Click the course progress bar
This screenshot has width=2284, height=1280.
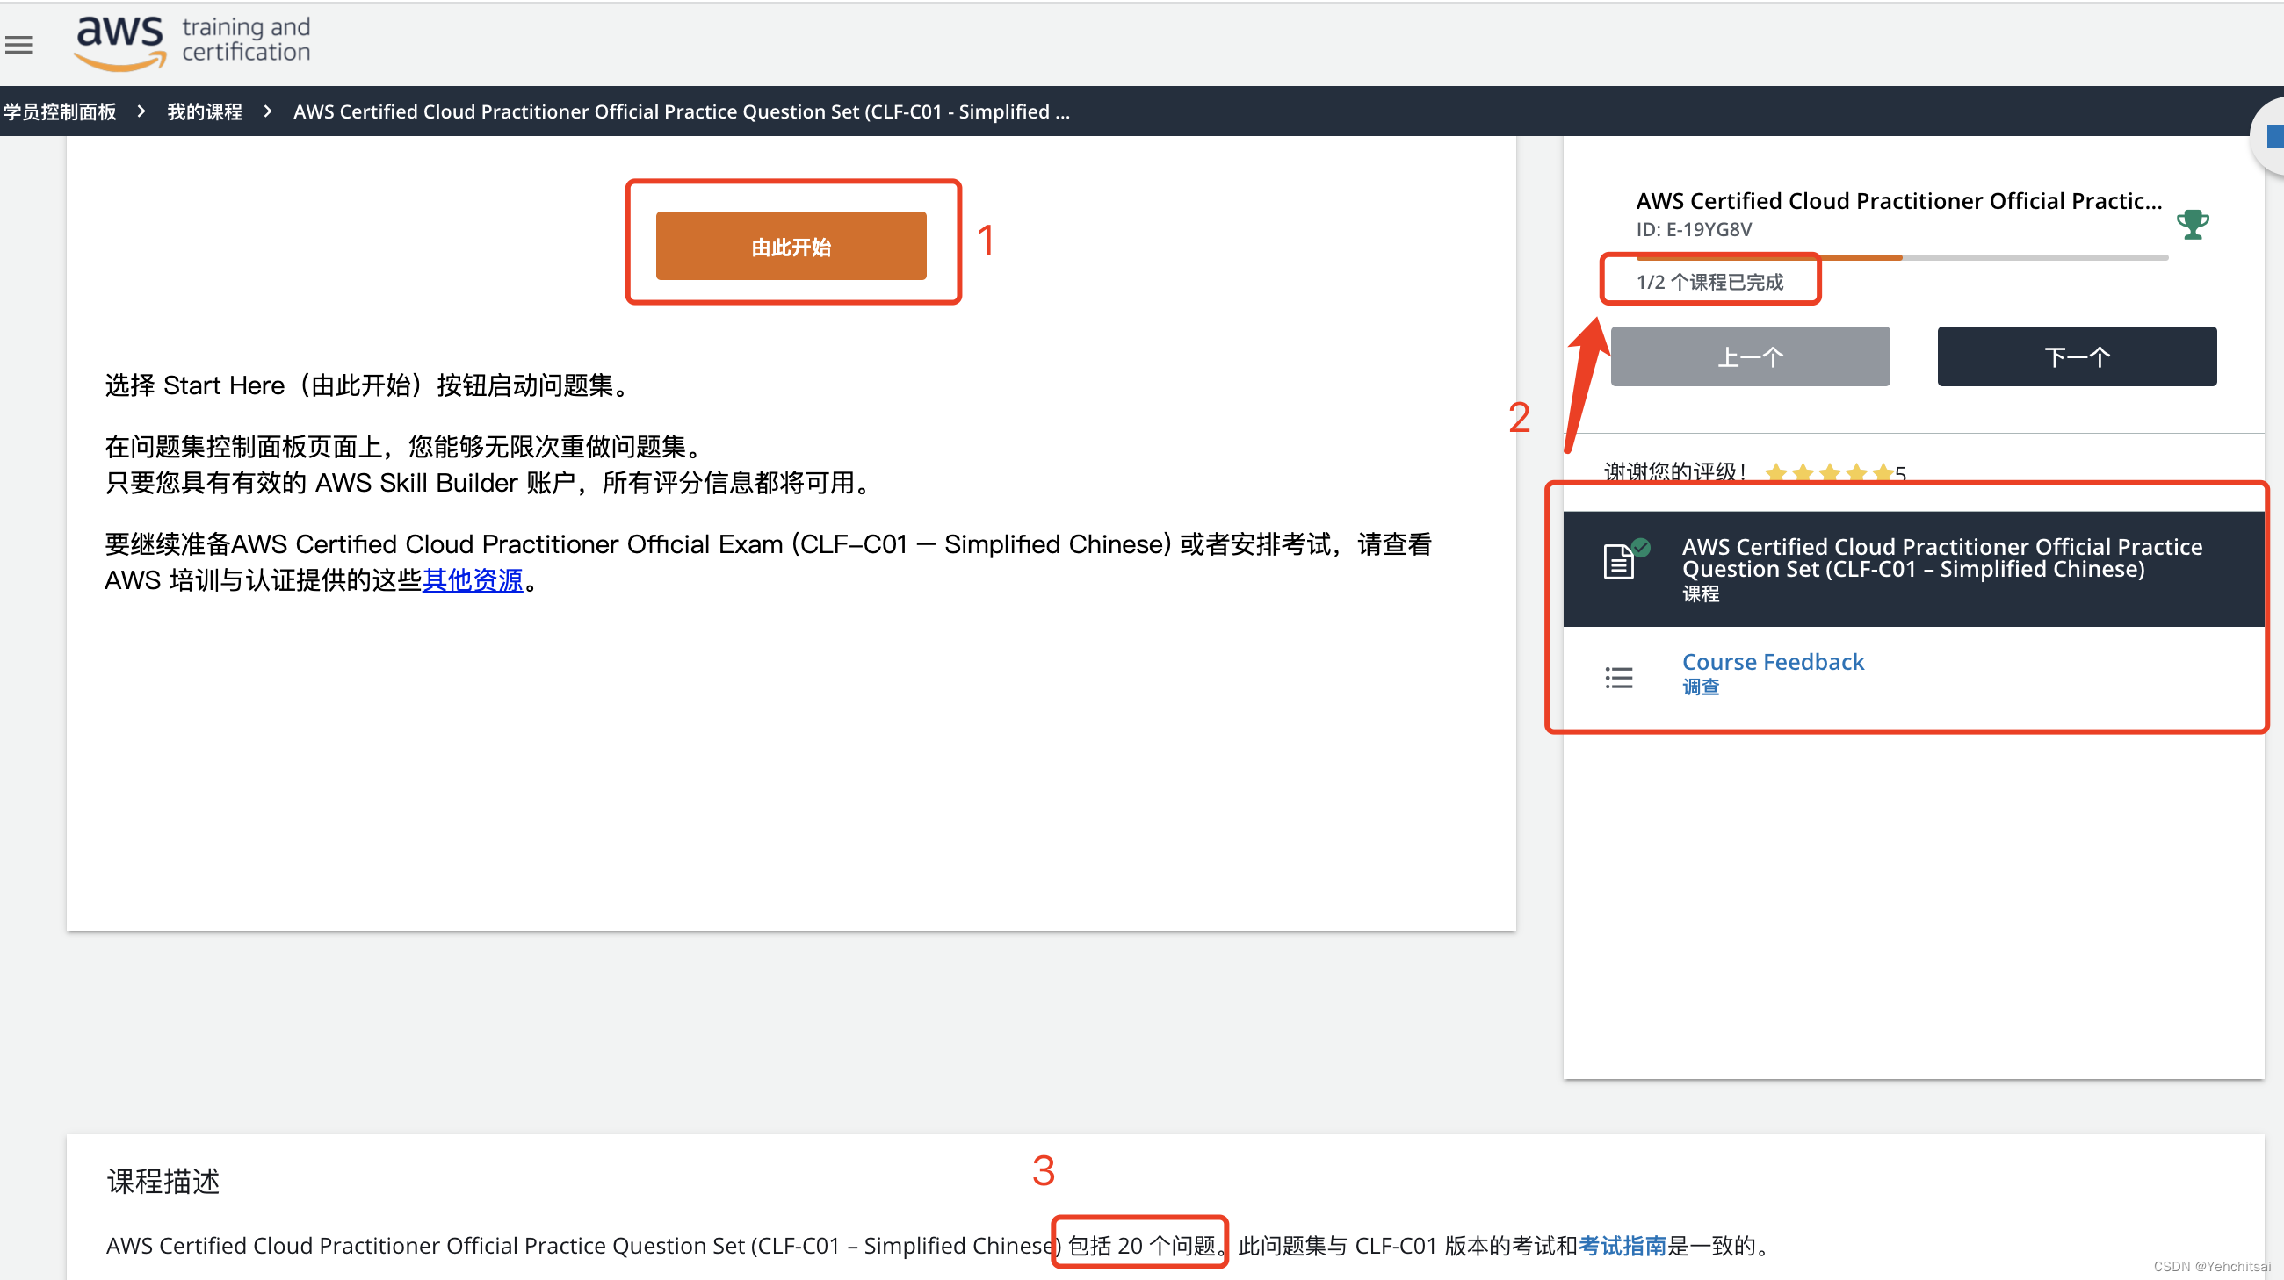(1901, 258)
